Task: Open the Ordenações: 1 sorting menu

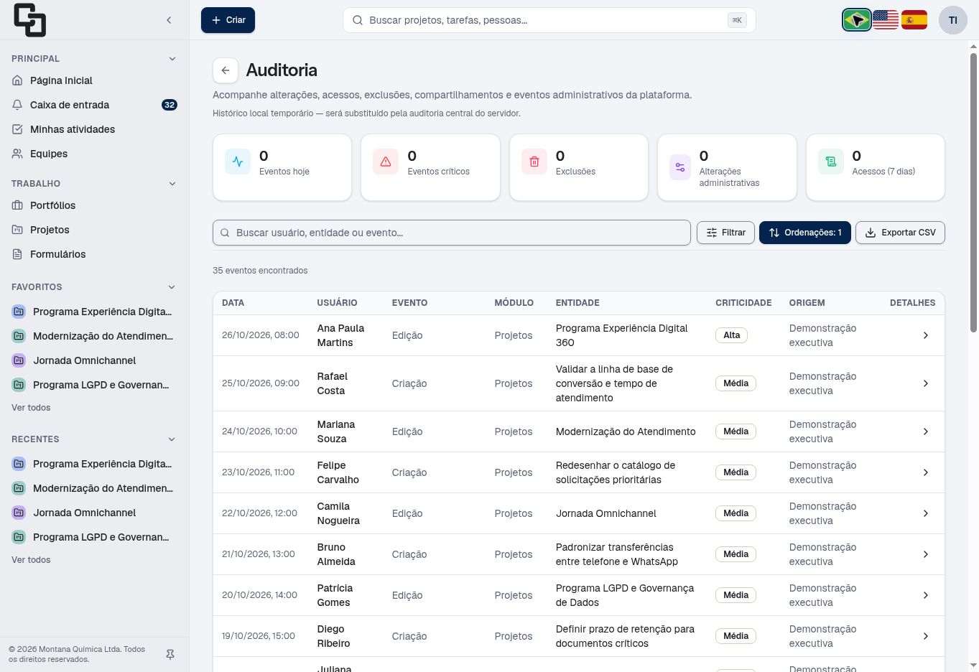Action: click(805, 233)
